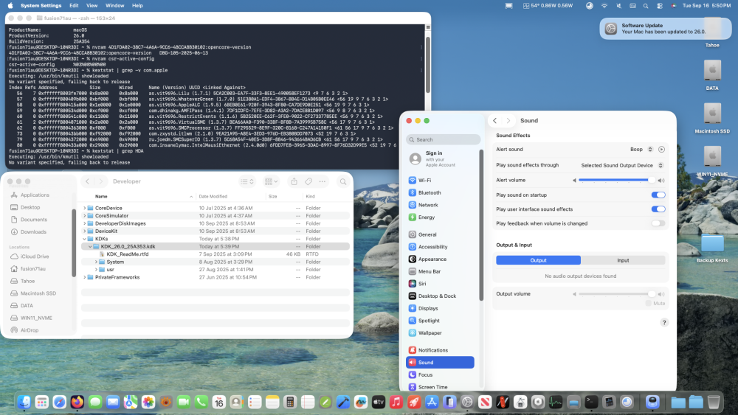Open the Window menu

(114, 6)
